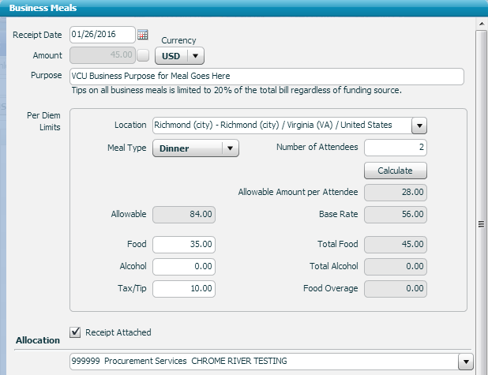Screen dimensions: 488x375
Task: Open the Receipt Date calendar picker
Action: (143, 35)
